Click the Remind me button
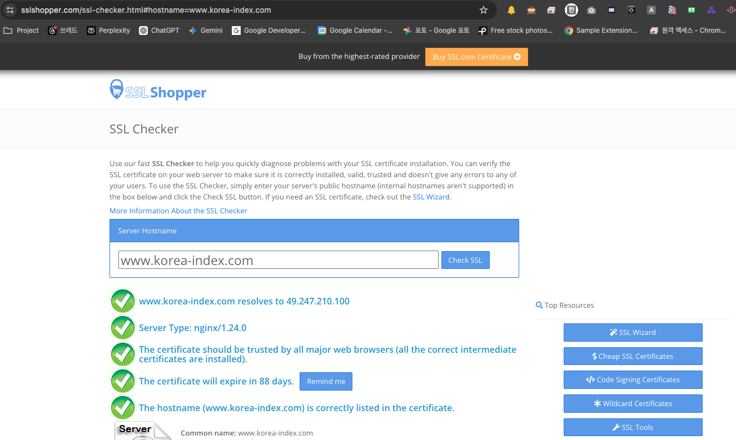Image resolution: width=736 pixels, height=440 pixels. tap(326, 381)
